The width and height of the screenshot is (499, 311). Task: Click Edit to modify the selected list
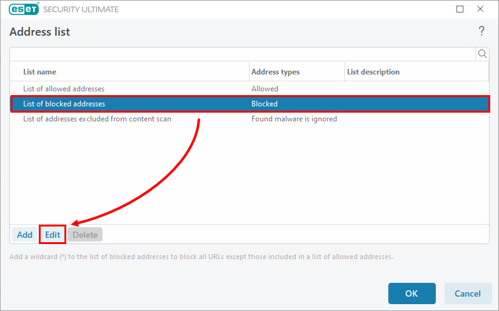53,235
